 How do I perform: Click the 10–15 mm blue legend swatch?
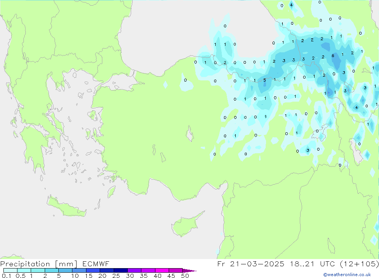coord(79,270)
